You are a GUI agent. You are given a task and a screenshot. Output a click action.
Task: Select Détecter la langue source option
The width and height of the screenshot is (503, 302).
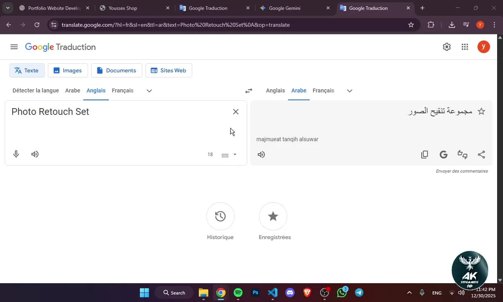tap(36, 91)
